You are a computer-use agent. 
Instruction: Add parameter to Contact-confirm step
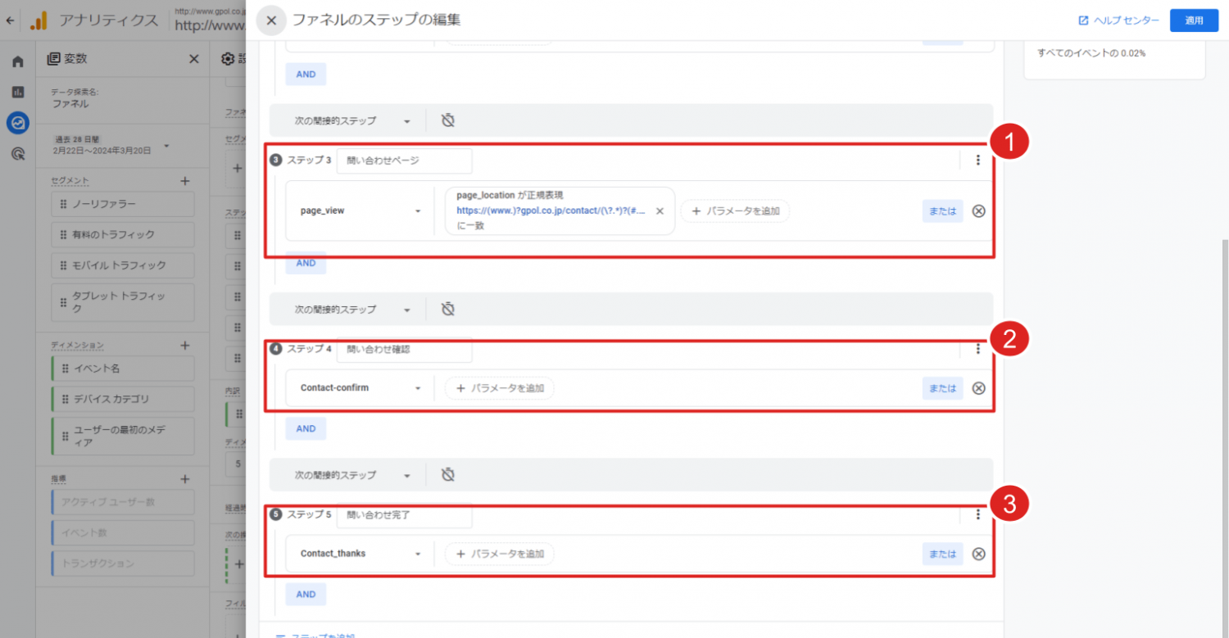pos(500,388)
